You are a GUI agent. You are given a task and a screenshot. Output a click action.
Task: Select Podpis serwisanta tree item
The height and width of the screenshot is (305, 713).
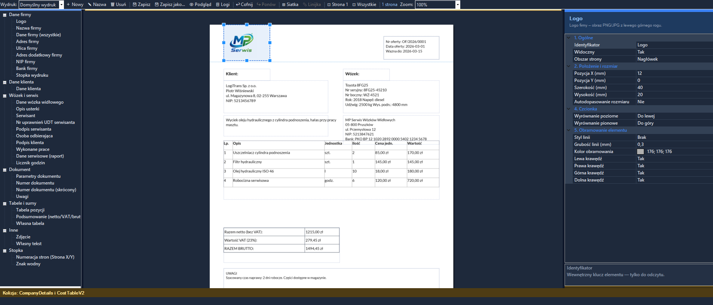(x=33, y=129)
